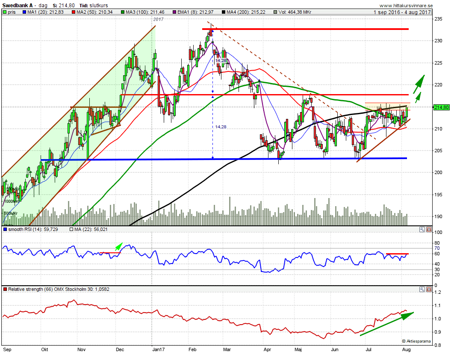Click the 'Aug' month label on time axis
Image resolution: width=451 pixels, height=355 pixels.
[406, 350]
